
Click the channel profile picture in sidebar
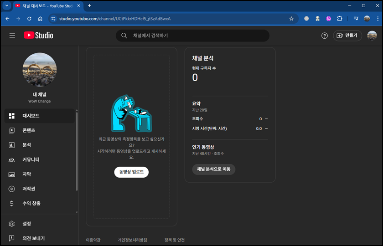[40, 70]
